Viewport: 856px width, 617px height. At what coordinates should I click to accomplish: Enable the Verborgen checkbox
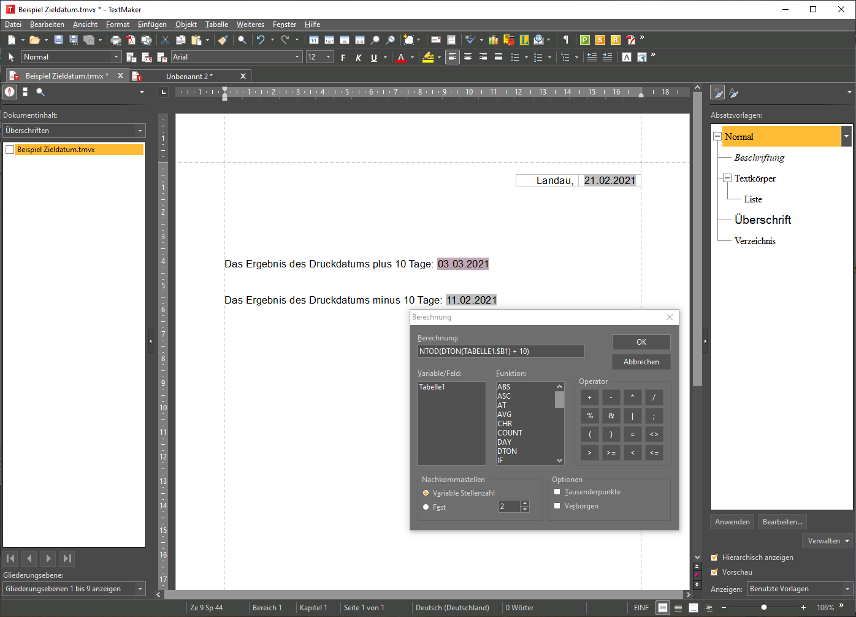point(557,506)
